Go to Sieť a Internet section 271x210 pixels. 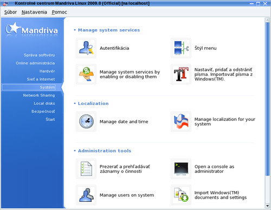click(41, 79)
